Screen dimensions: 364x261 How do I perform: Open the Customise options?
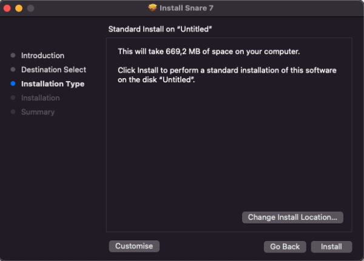pyautogui.click(x=134, y=246)
